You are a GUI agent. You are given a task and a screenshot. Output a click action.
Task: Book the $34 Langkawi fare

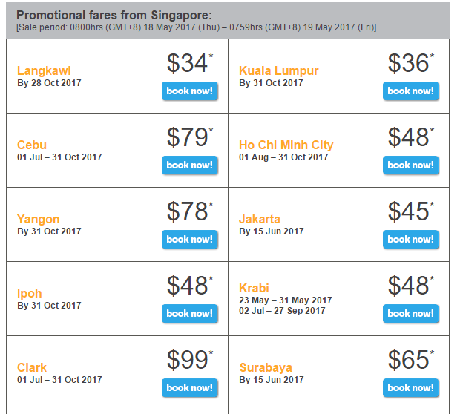tap(190, 91)
